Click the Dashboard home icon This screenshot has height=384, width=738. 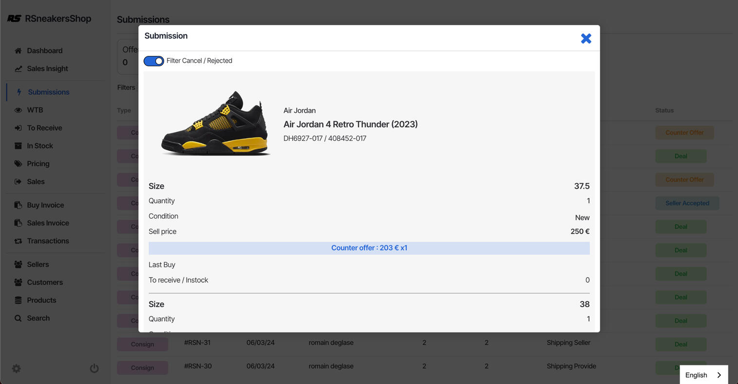point(18,51)
